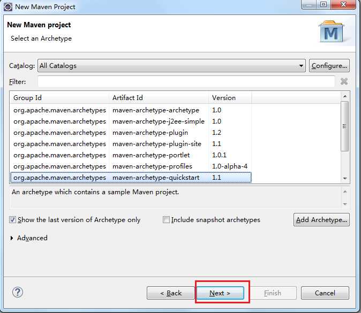
Task: Click the archetype list scrollbar thumb
Action: 344,126
